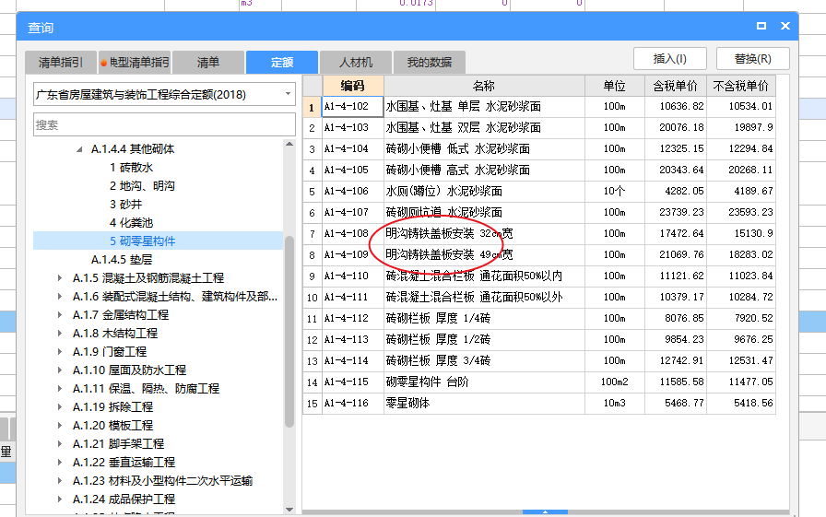Screen dimensions: 826x517
Task: Select row 砖混凝土混合栏板 通花面积50%以内
Action: pyautogui.click(x=539, y=276)
